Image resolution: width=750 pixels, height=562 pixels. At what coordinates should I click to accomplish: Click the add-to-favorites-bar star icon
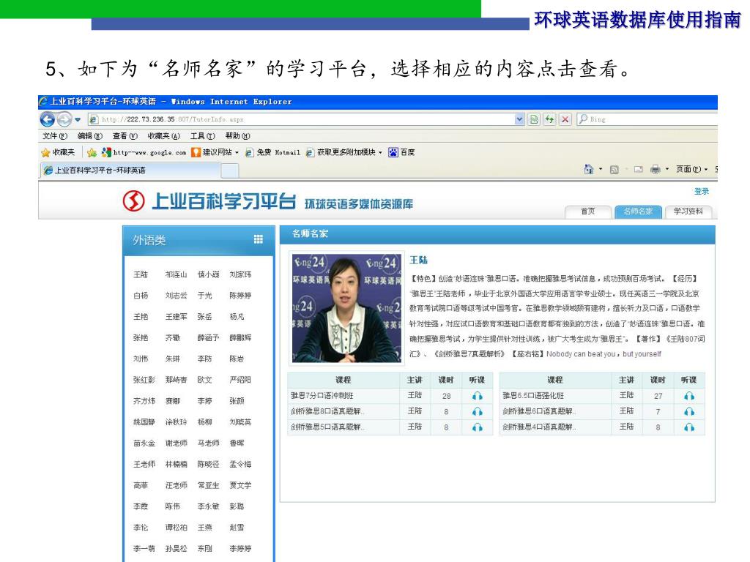[92, 152]
